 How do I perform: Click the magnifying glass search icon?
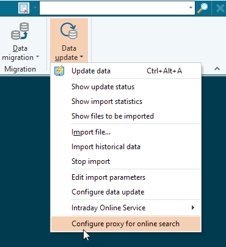click(x=202, y=8)
